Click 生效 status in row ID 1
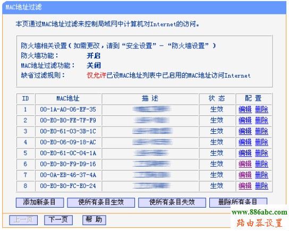The height and width of the screenshot is (231, 289). click(x=217, y=109)
